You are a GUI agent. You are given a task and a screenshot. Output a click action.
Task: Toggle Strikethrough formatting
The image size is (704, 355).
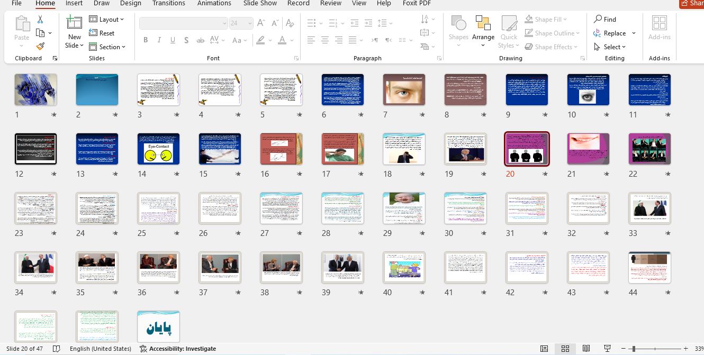coord(200,40)
